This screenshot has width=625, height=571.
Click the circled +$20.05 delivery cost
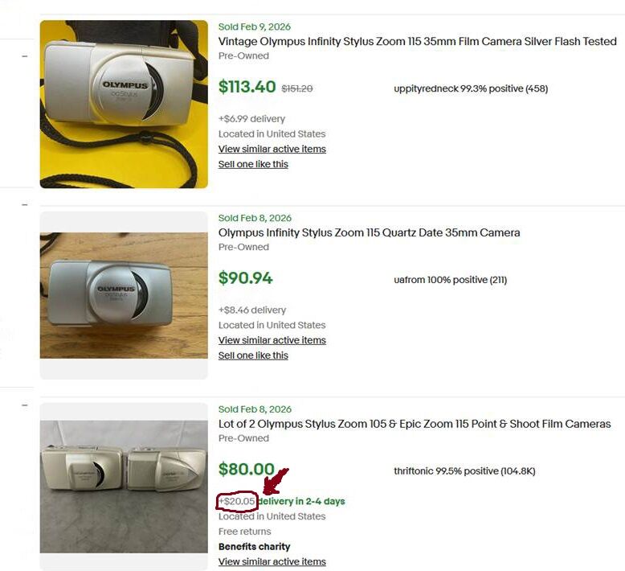237,501
